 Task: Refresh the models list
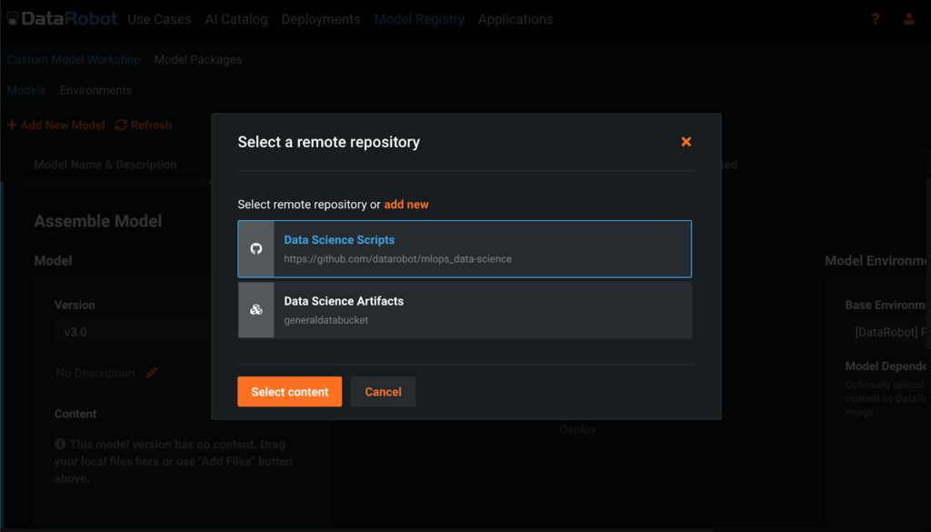143,125
